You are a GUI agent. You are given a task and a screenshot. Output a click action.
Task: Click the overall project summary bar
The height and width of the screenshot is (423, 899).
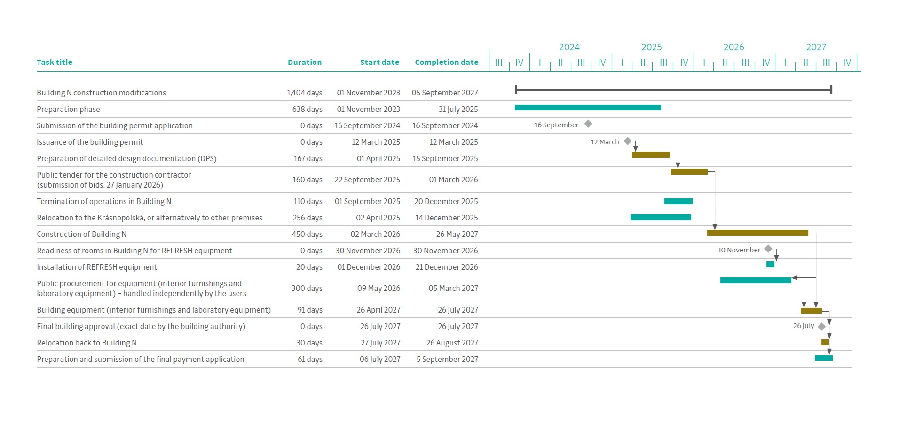[x=673, y=89]
